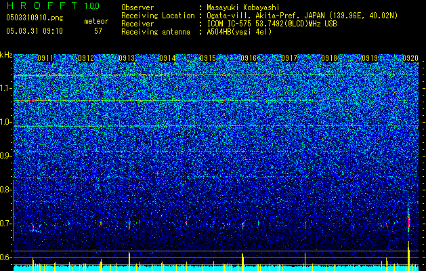The width and height of the screenshot is (426, 271).
Task: Click the 0911 time marker
Action: click(45, 58)
